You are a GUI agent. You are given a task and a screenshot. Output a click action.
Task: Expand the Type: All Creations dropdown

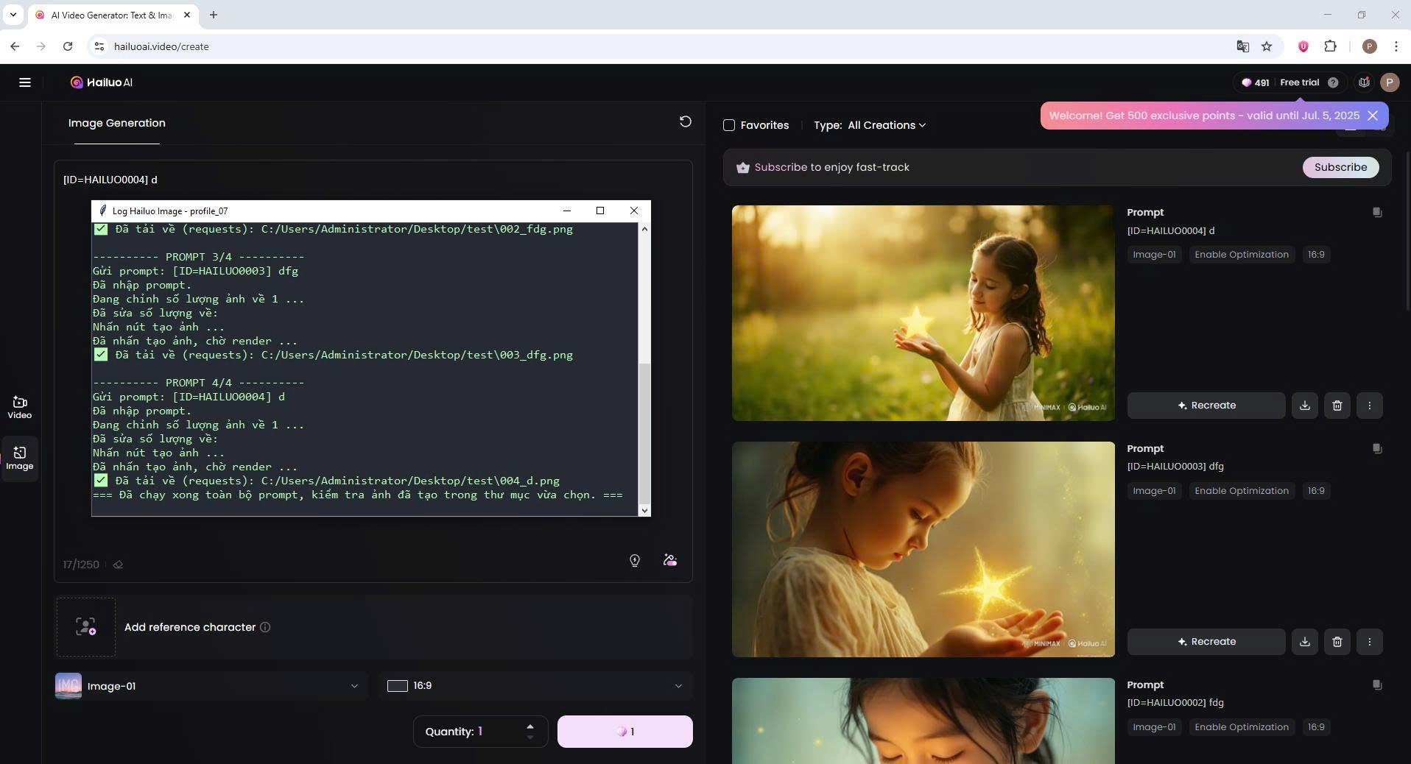tap(870, 125)
